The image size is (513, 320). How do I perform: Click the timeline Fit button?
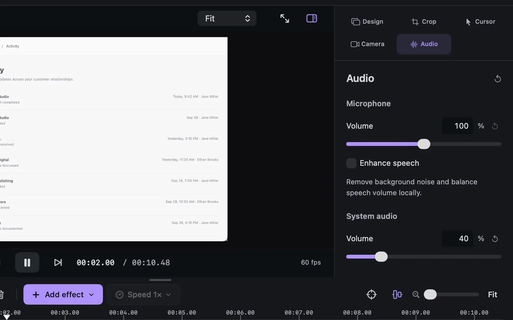(x=493, y=295)
